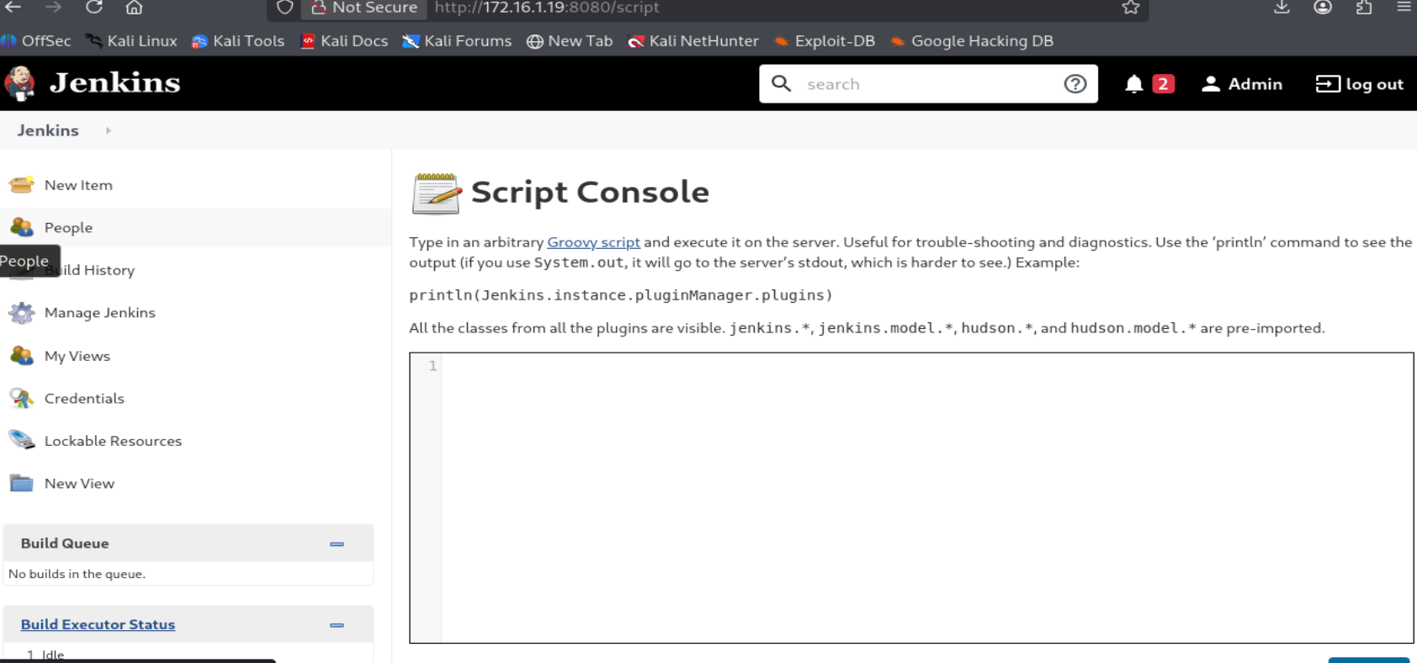Click the Script Console heading

(x=590, y=192)
